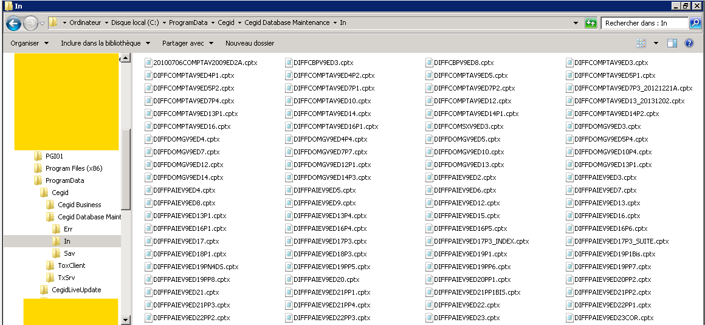Click the refresh button beside address bar
The height and width of the screenshot is (325, 705).
(x=590, y=23)
